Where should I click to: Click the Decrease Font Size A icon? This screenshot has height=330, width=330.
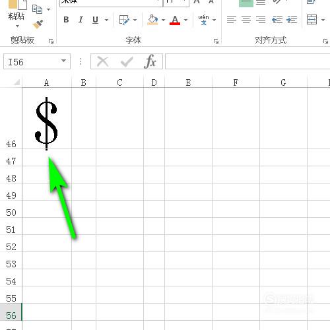[x=211, y=2]
